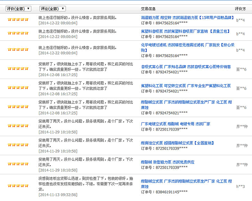Image resolution: width=252 pixels, height=201 pixels.
Task: Click star rating for 耐腐蚀立式泵 review
Action: click(x=18, y=145)
